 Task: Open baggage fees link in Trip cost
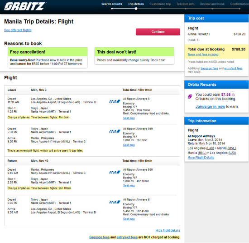pos(209,69)
